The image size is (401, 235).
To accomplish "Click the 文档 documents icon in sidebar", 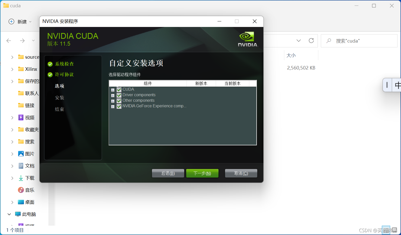I will pos(21,166).
